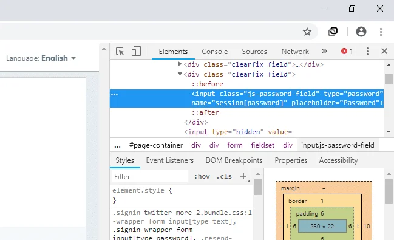The height and width of the screenshot is (240, 394).
Task: Open the user profile avatar
Action: (361, 32)
